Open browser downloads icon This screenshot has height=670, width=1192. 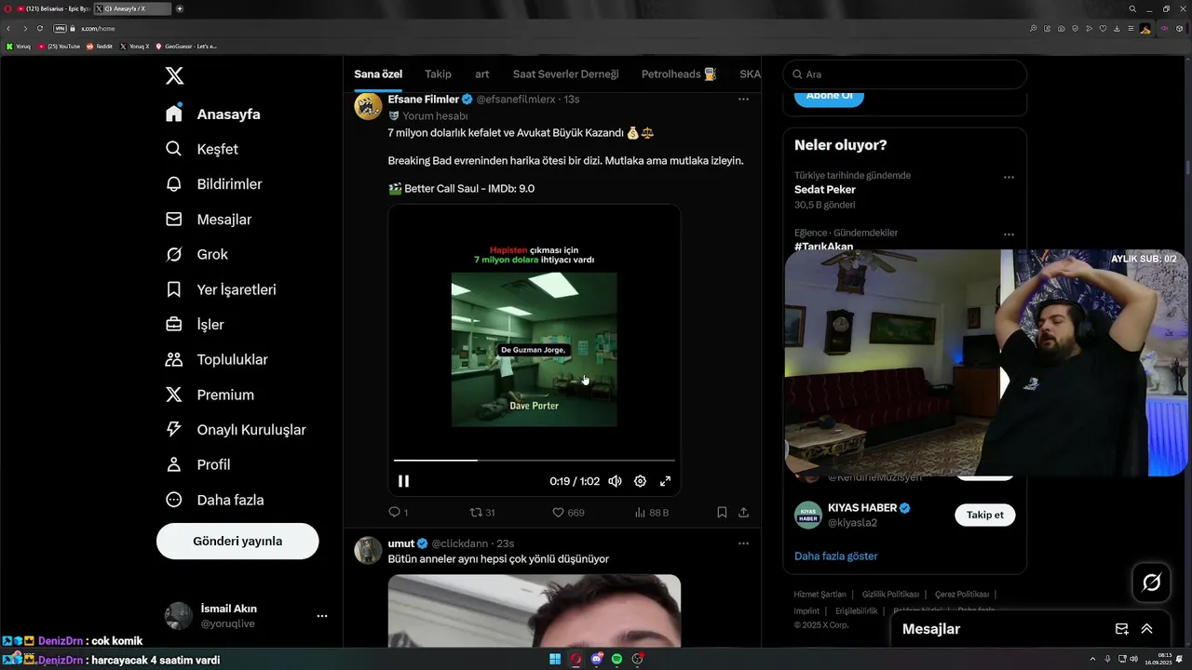pos(1117,29)
